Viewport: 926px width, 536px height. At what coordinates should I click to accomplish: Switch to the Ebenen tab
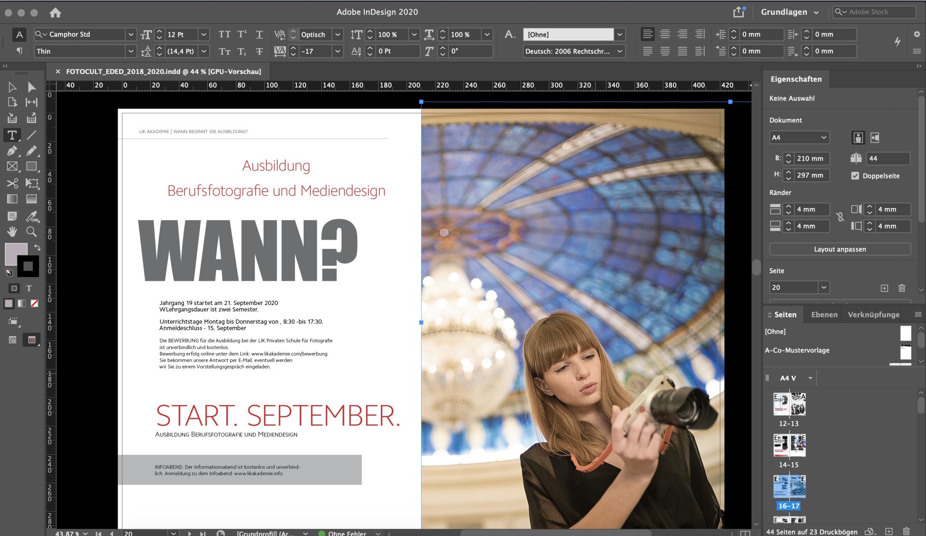click(x=824, y=314)
